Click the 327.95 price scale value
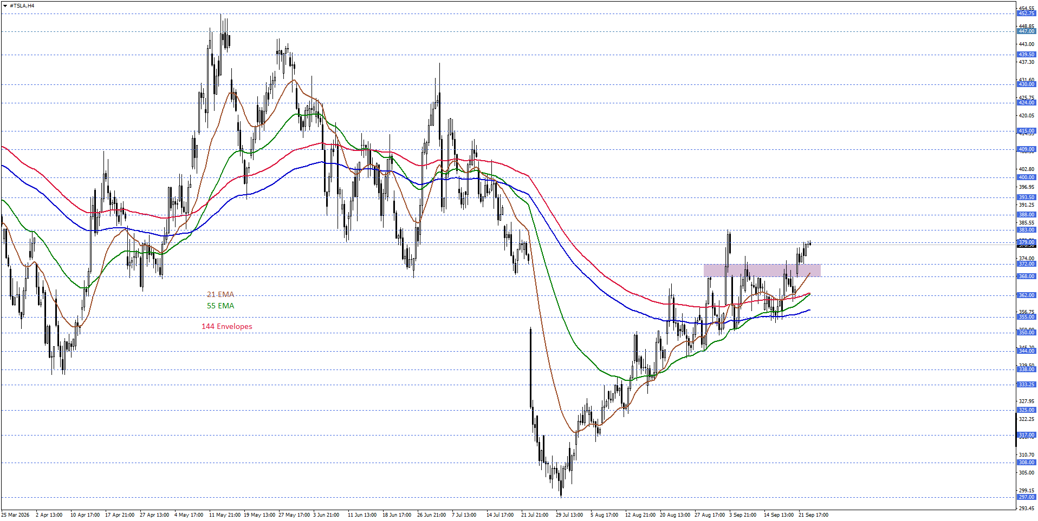1038x521 pixels. point(1027,401)
